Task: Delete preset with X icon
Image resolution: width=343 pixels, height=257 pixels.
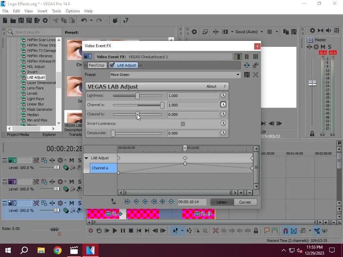Action: click(256, 75)
